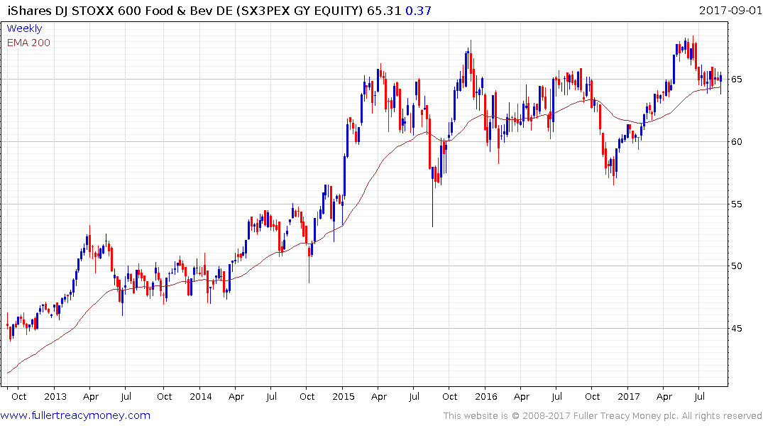Open the www.fullertreacymoney.com link
This screenshot has width=763, height=426.
(75, 415)
